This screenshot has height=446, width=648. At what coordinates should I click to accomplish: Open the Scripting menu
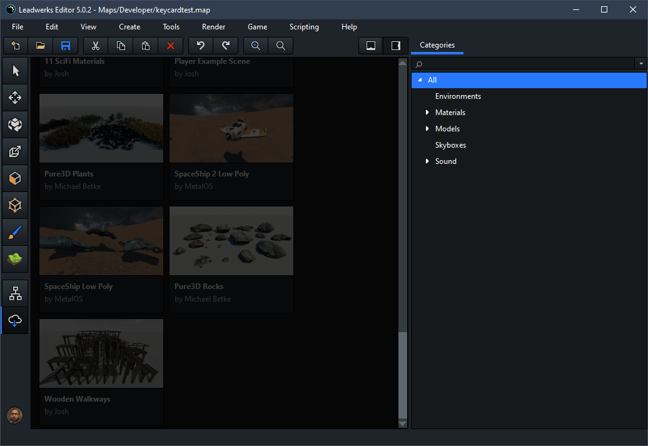point(304,27)
